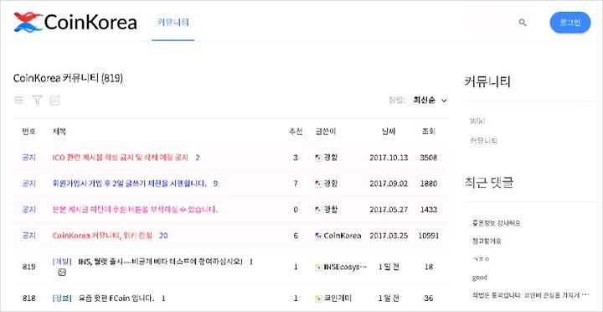
Task: Click comment count 20 on 위키 notice
Action: click(163, 236)
